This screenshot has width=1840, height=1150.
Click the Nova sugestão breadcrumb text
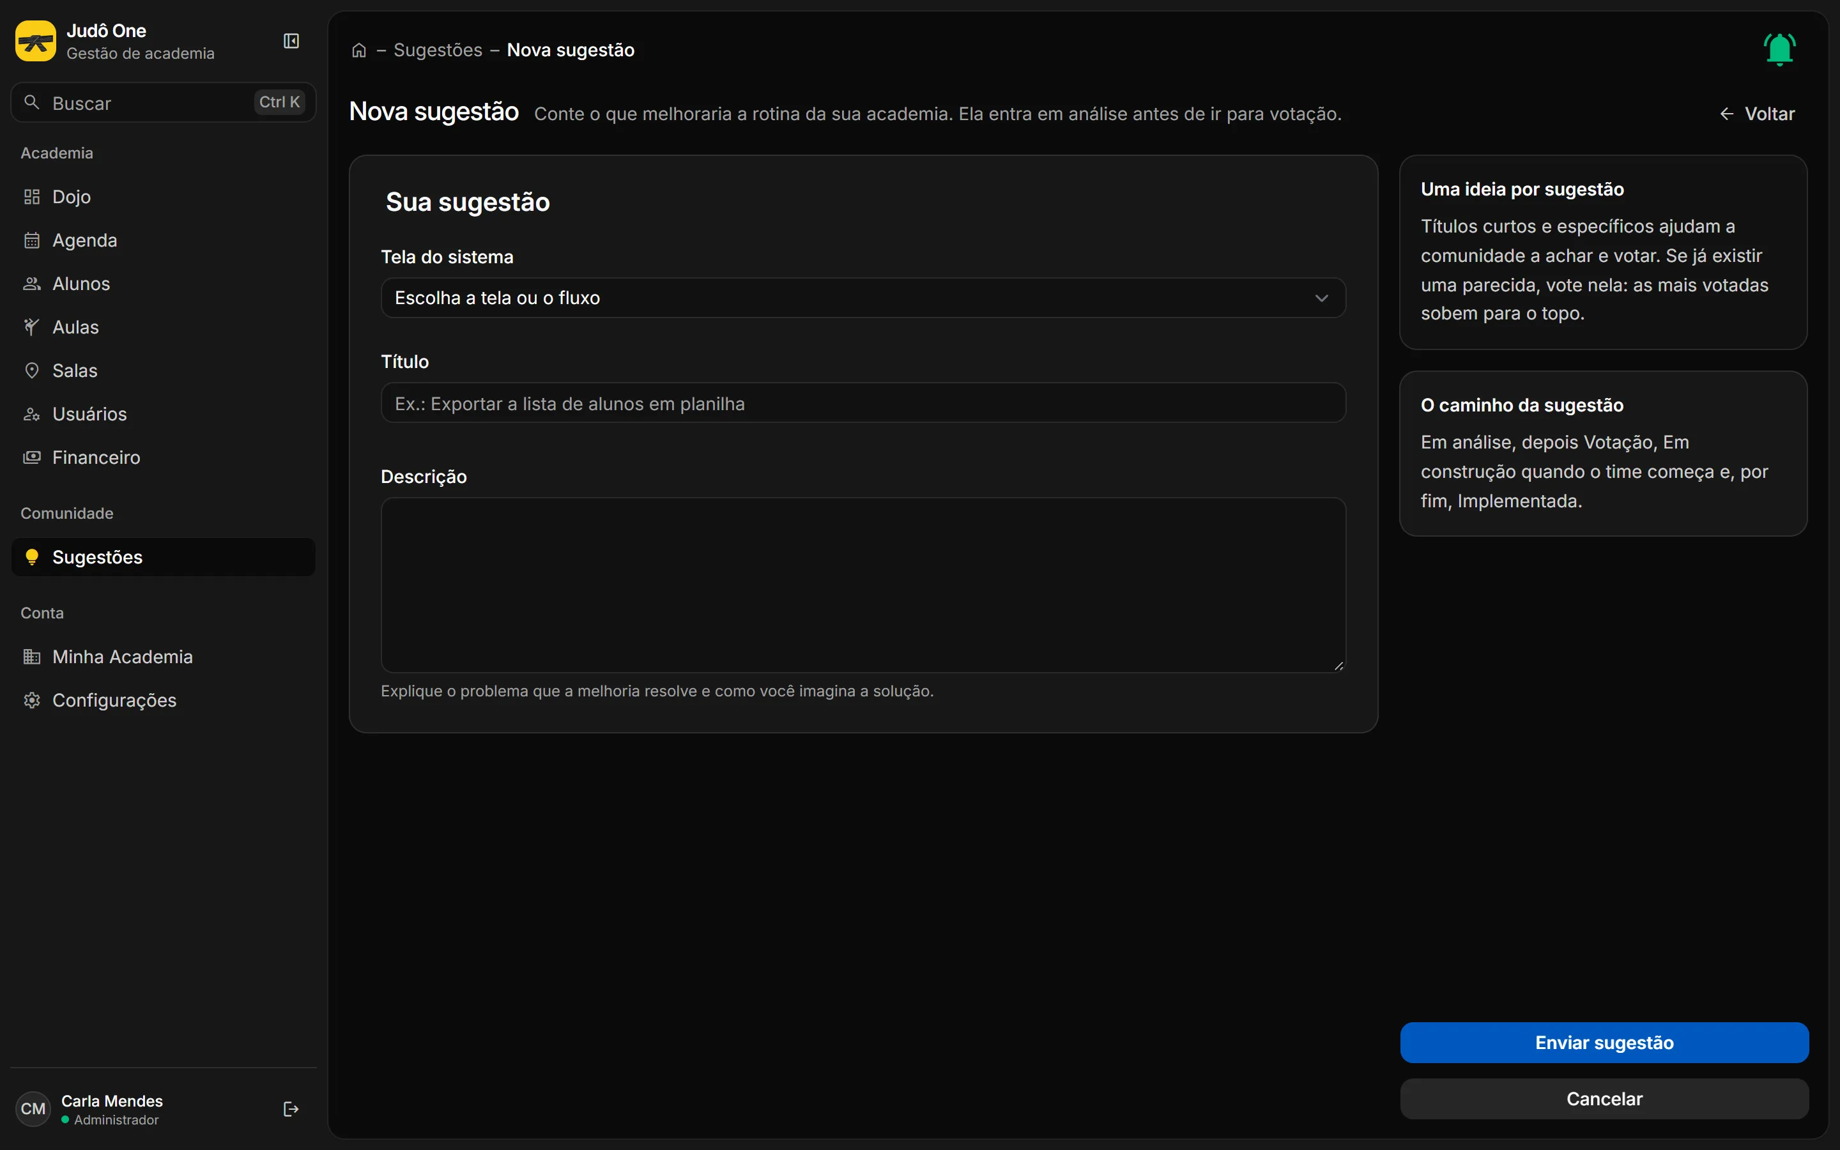571,50
